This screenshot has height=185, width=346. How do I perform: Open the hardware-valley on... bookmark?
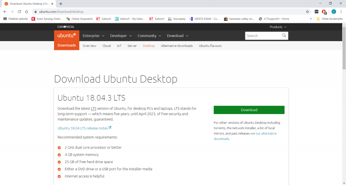(x=239, y=19)
